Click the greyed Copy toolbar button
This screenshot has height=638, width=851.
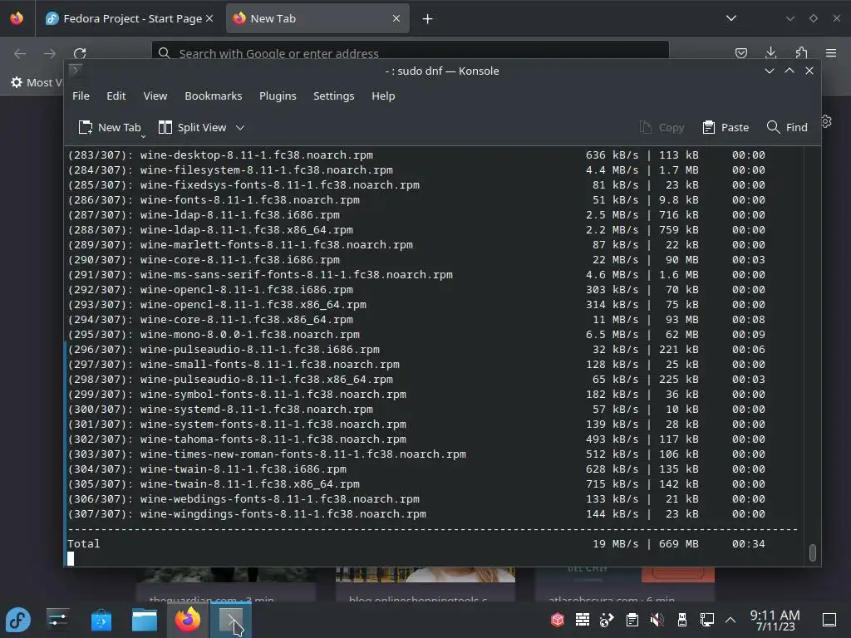[662, 127]
